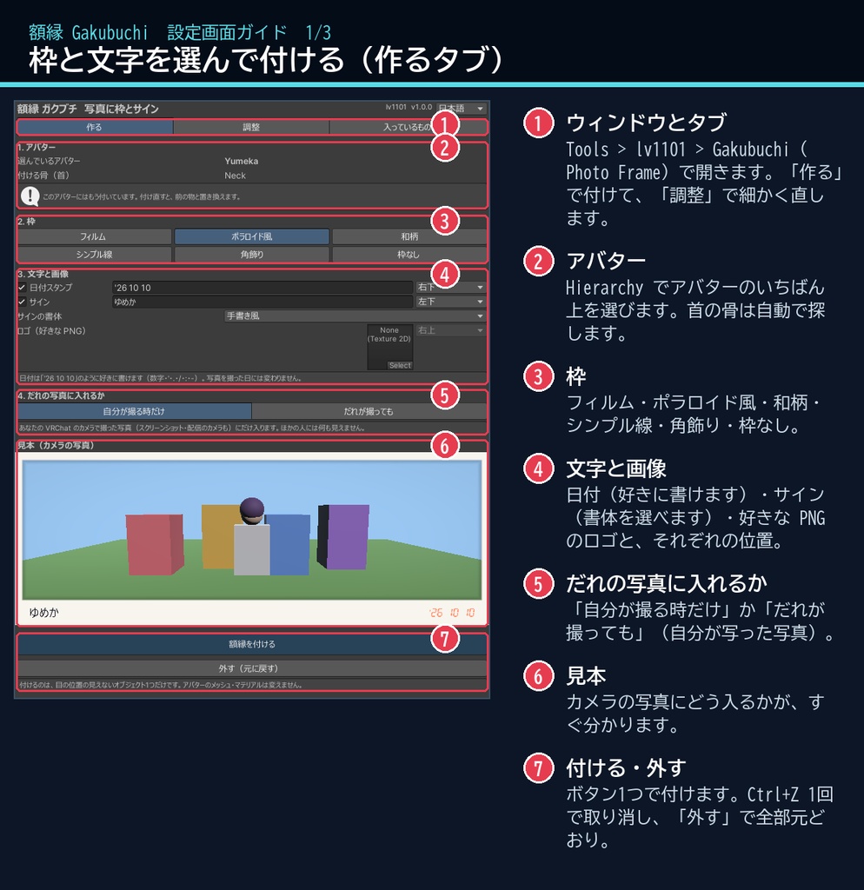Click the 4. だれの写真に入れるか header
Screen dimensions: 864x890
point(61,395)
